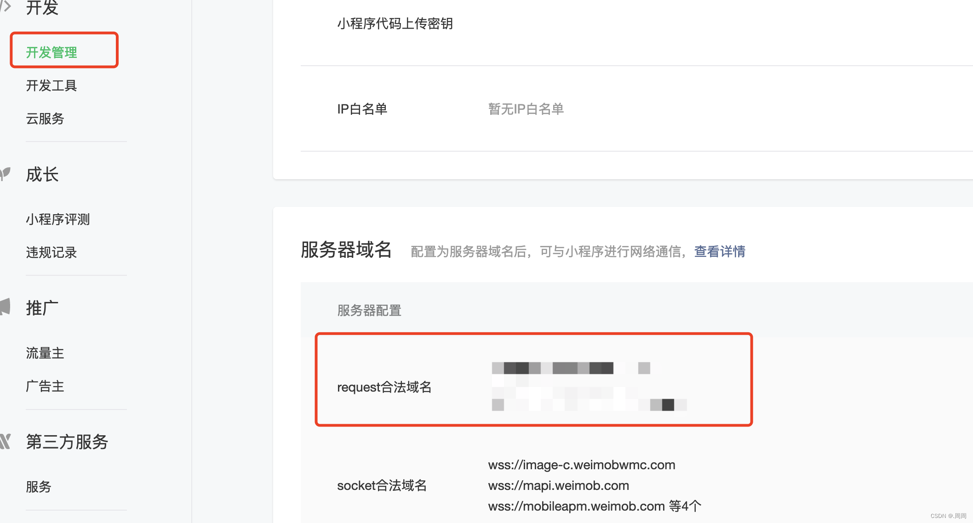This screenshot has height=523, width=973.
Task: Open the 查看详情 link
Action: pos(720,251)
